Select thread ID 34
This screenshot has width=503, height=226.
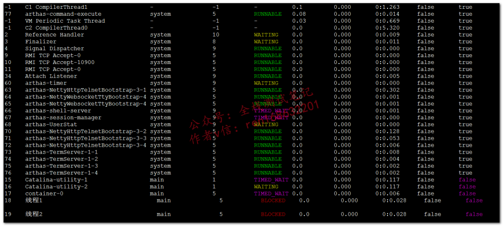[x=8, y=76]
